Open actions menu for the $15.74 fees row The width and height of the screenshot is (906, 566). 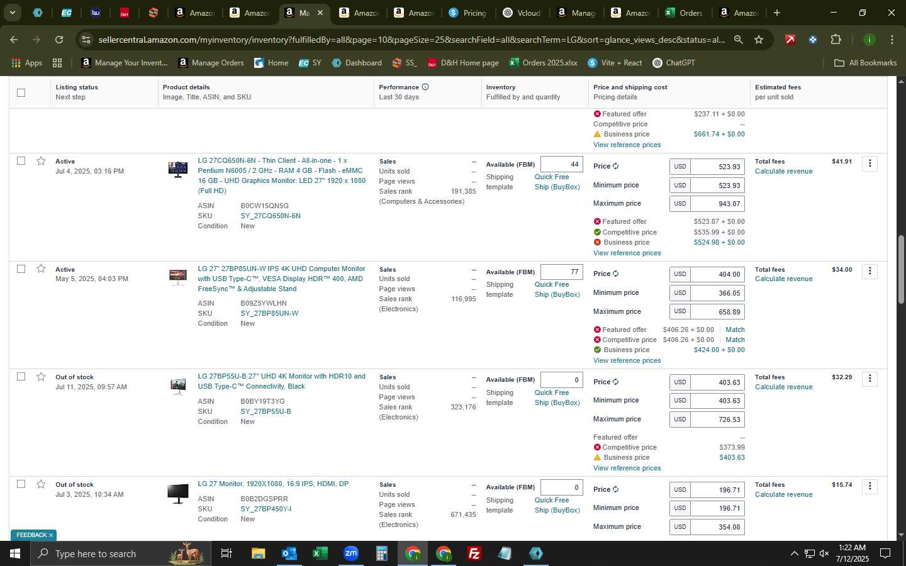[870, 486]
